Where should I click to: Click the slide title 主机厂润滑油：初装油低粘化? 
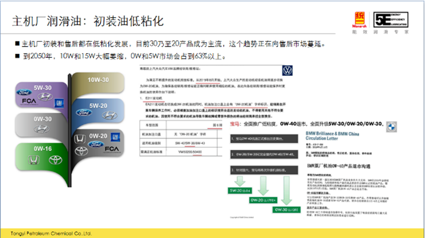tap(87, 22)
